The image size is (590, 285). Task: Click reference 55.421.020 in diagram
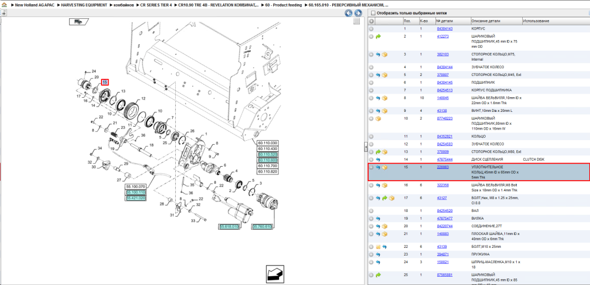tap(136, 197)
